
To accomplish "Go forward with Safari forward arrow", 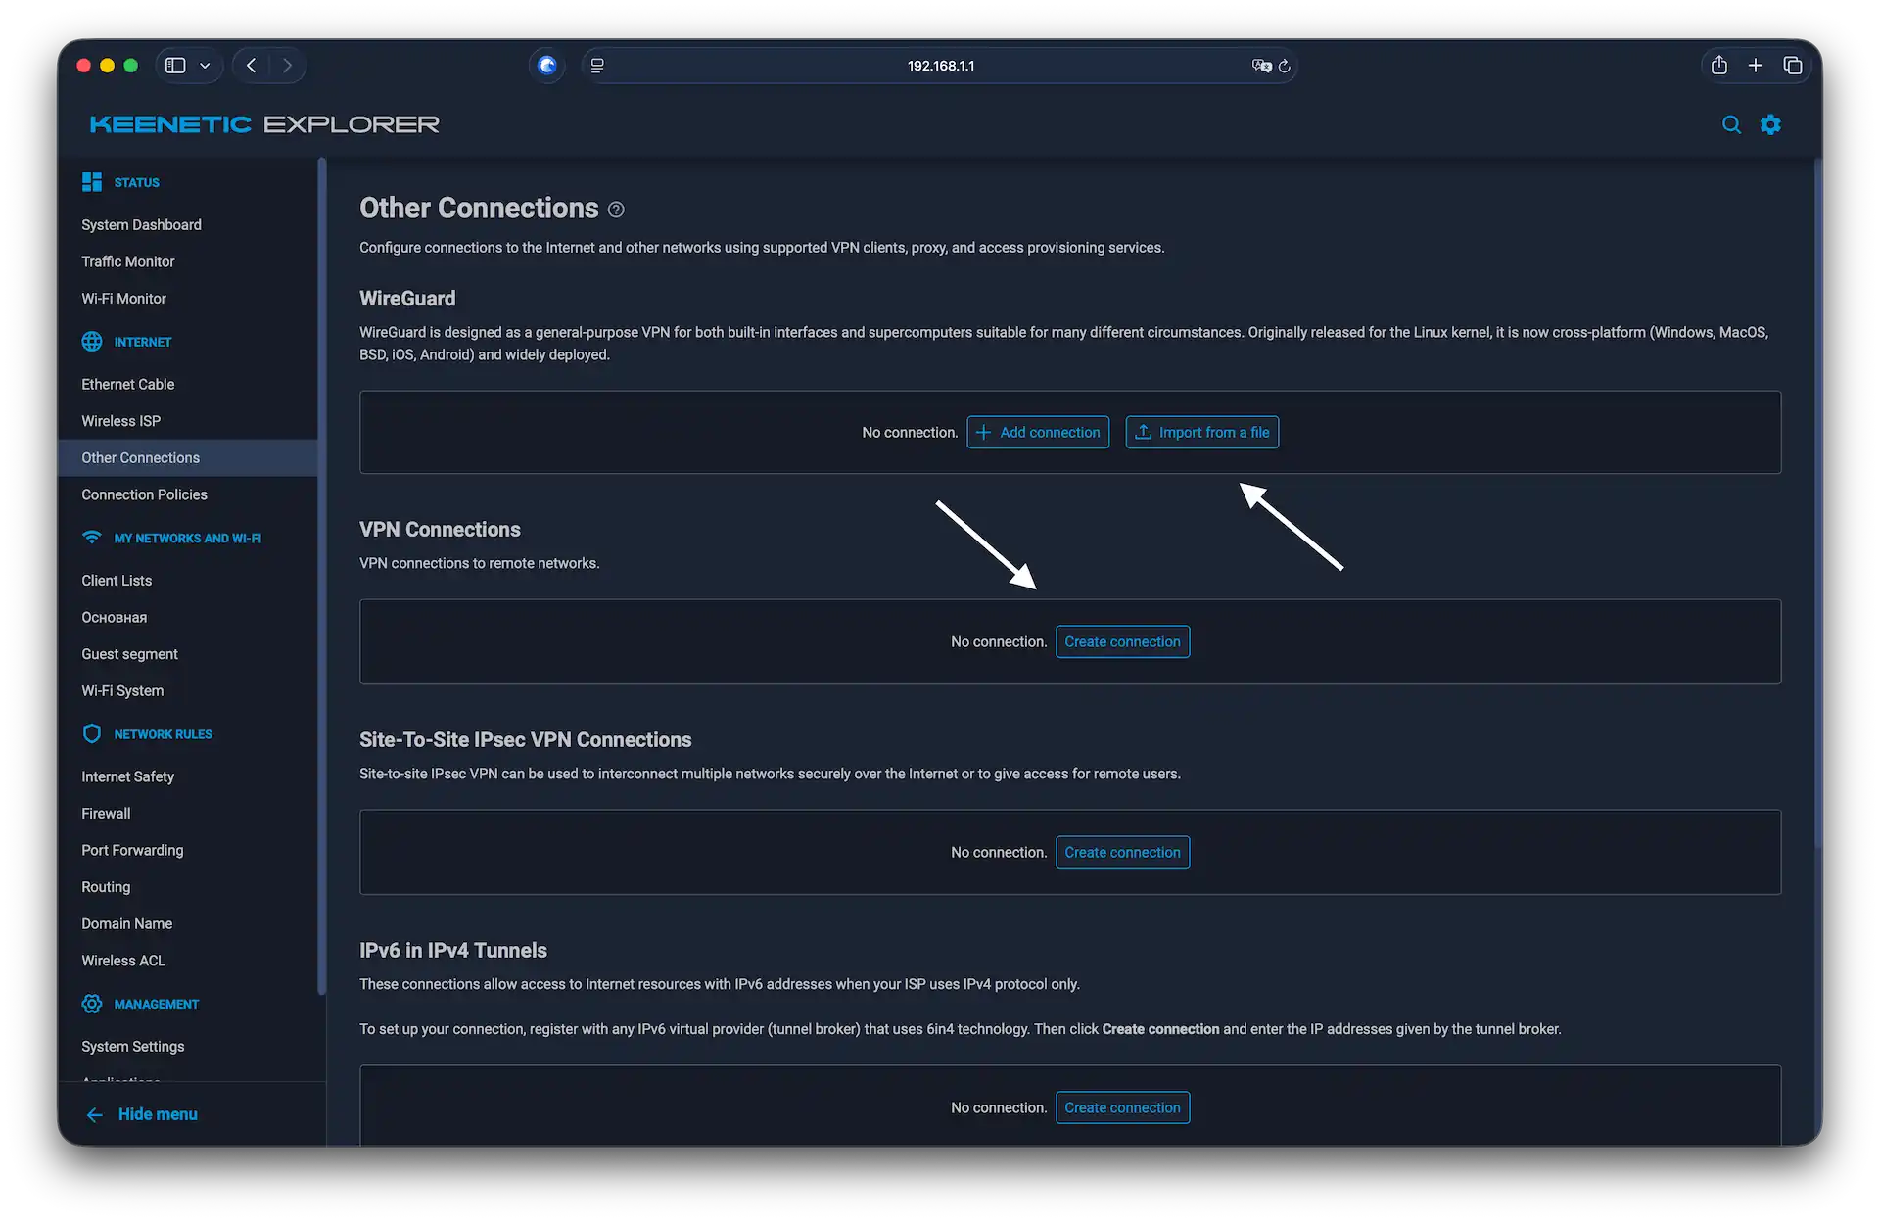I will 287,66.
